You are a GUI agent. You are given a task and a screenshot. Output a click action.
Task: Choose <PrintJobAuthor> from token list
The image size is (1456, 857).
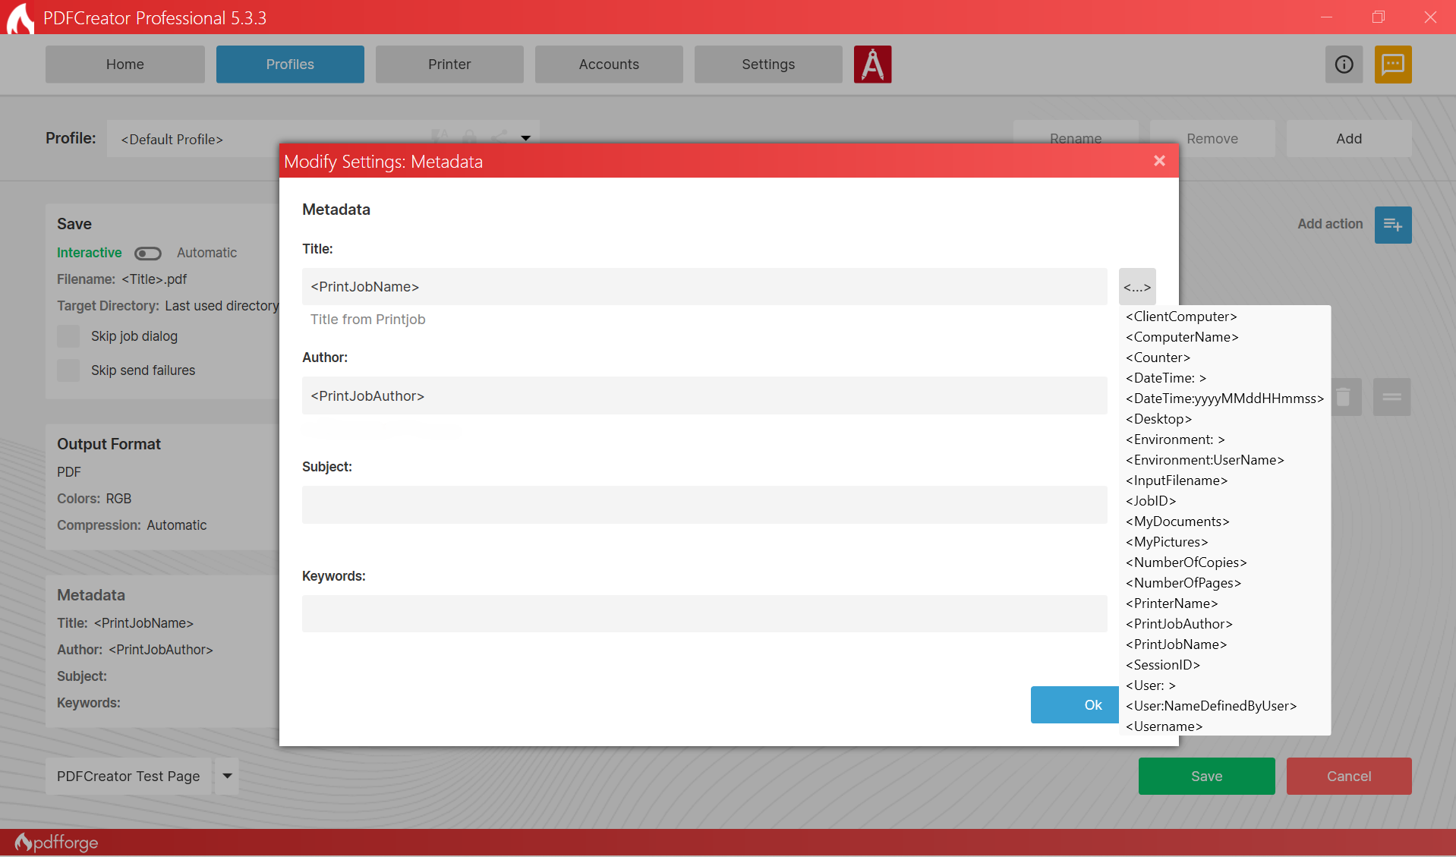[x=1179, y=624]
